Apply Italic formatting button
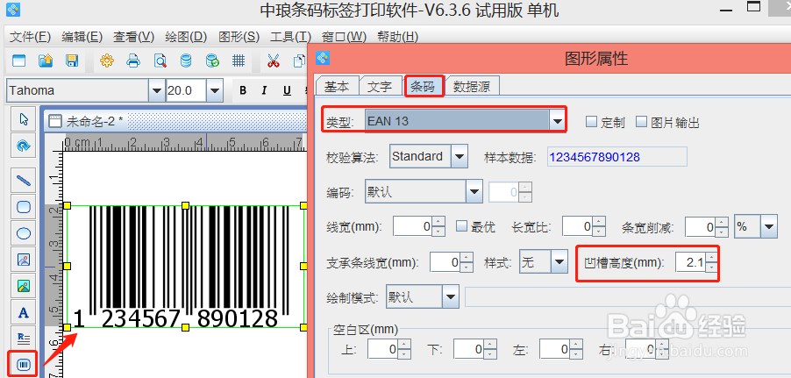Viewport: 791px width, 378px height. [x=264, y=91]
